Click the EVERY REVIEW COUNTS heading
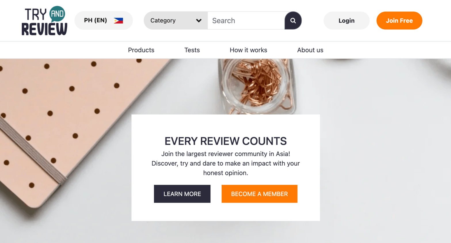Image resolution: width=451 pixels, height=243 pixels. click(226, 141)
